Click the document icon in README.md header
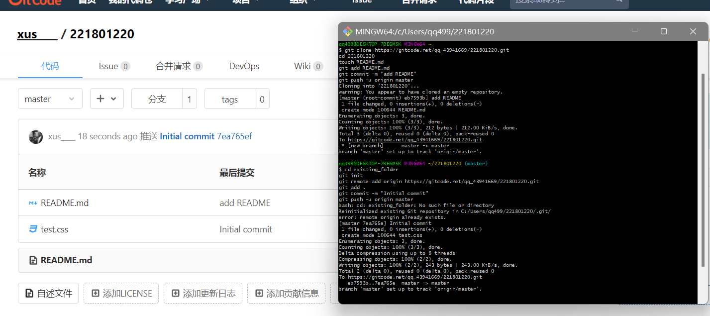This screenshot has height=316, width=710. click(x=33, y=260)
